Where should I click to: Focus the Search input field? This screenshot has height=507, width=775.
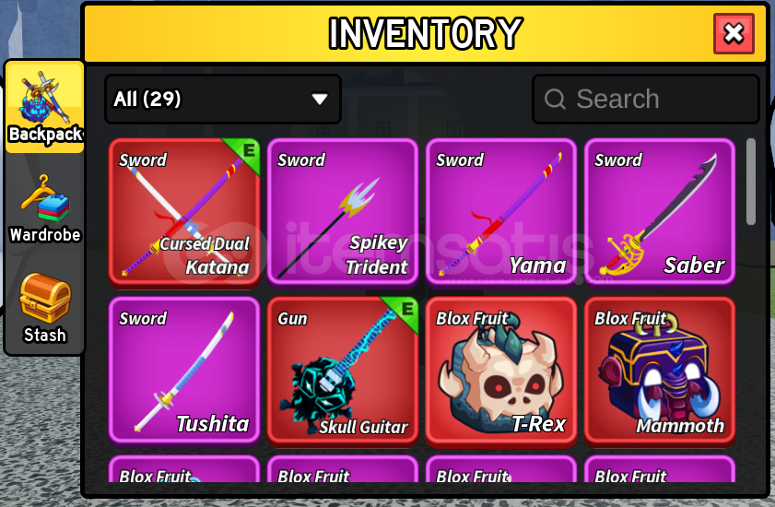pyautogui.click(x=645, y=99)
